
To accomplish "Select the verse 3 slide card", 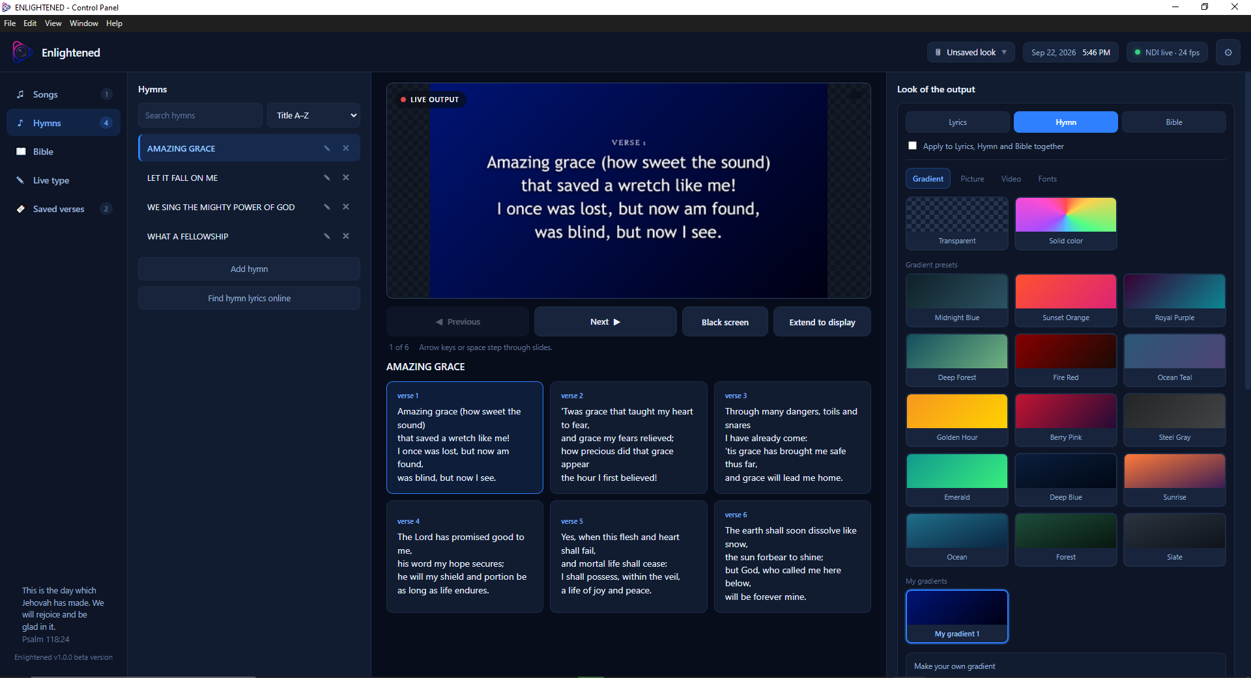I will 792,437.
